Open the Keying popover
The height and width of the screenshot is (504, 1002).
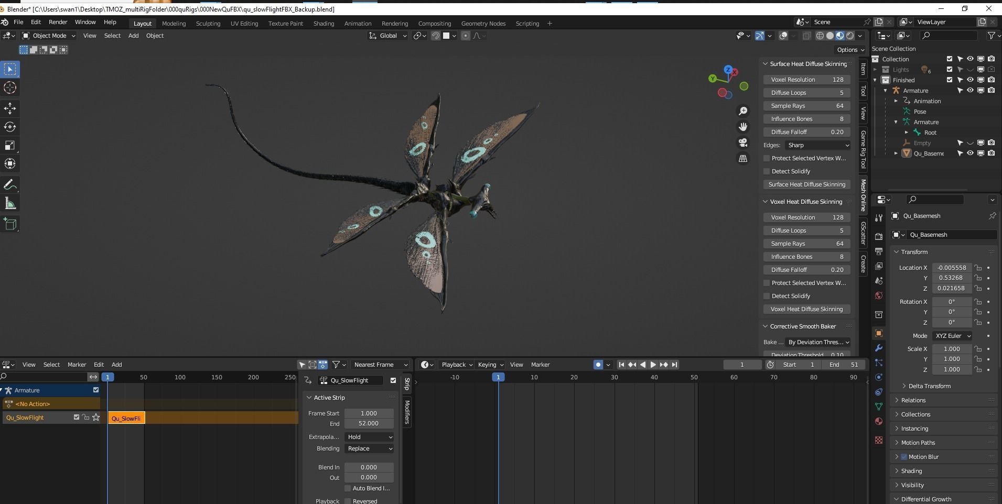click(x=490, y=365)
